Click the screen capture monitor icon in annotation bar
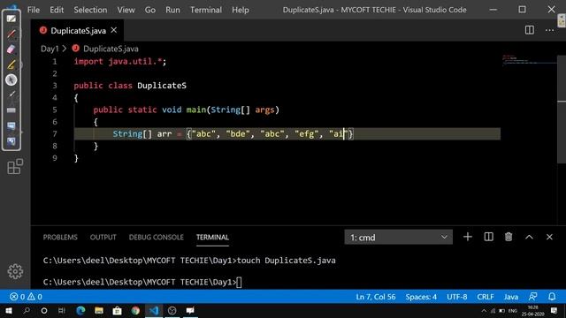The width and height of the screenshot is (566, 318). click(x=11, y=125)
